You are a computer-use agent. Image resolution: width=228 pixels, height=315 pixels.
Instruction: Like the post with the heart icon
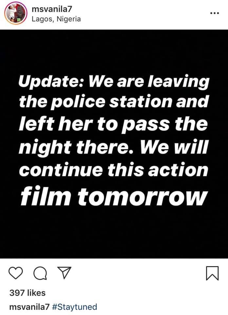click(x=16, y=273)
